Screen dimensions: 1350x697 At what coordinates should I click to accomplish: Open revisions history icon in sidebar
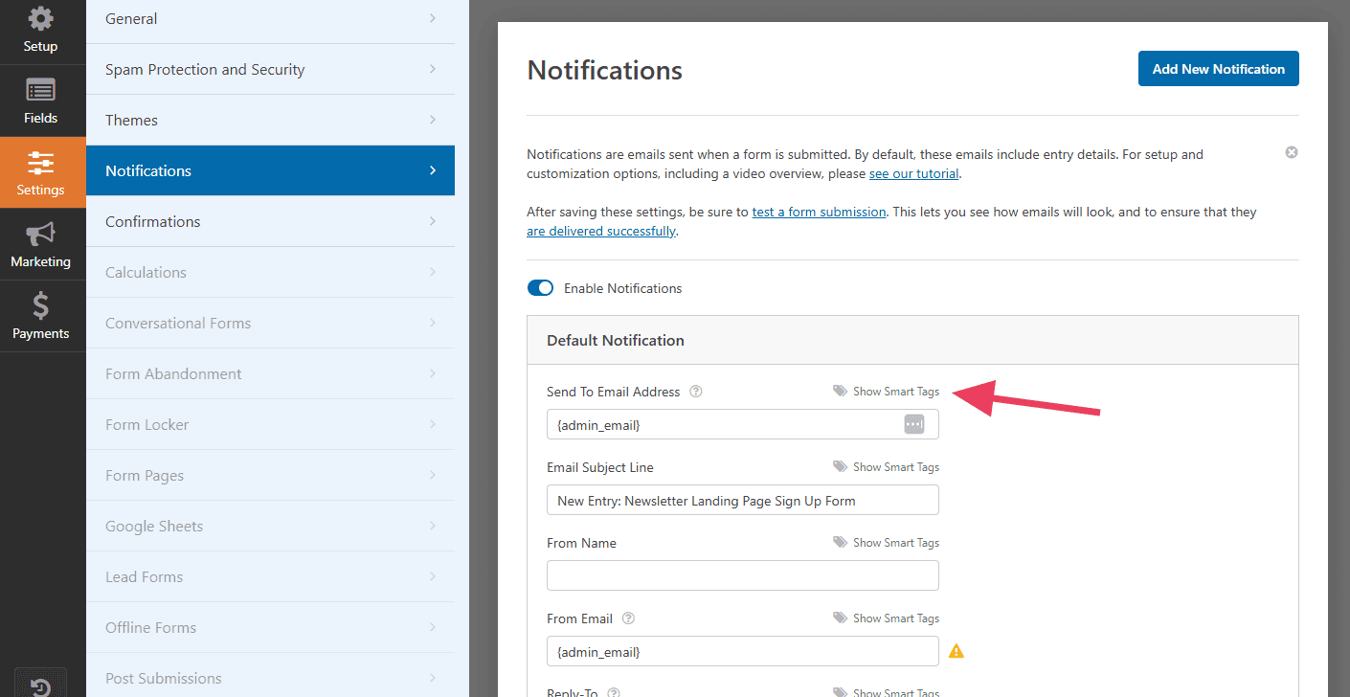click(41, 686)
